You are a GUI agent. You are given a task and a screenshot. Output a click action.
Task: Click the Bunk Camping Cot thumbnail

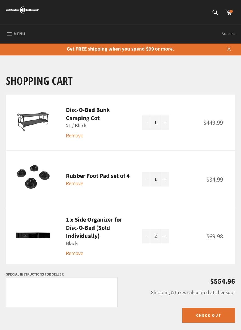point(33,121)
